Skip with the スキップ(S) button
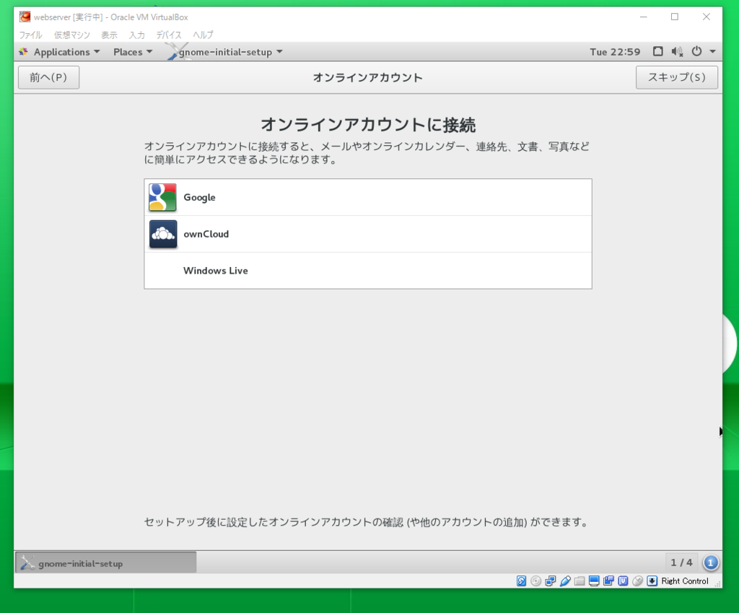 click(677, 77)
